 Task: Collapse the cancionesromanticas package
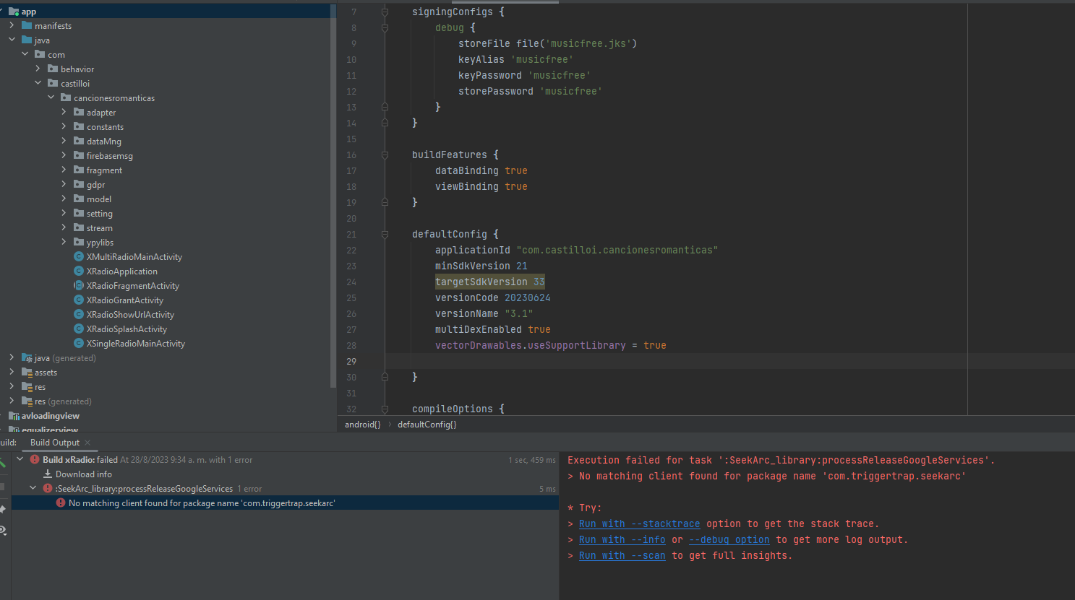click(51, 97)
